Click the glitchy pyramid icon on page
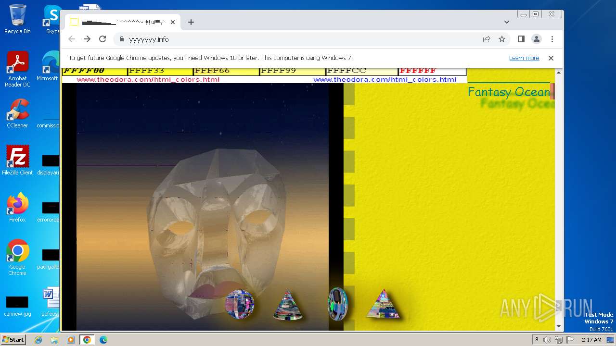 pyautogui.click(x=383, y=304)
